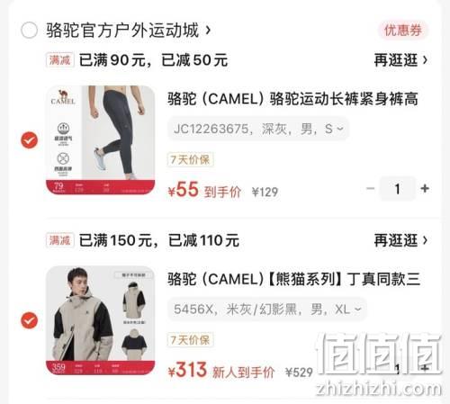
Task: Click the pants quantity field showing 1
Action: click(x=398, y=189)
